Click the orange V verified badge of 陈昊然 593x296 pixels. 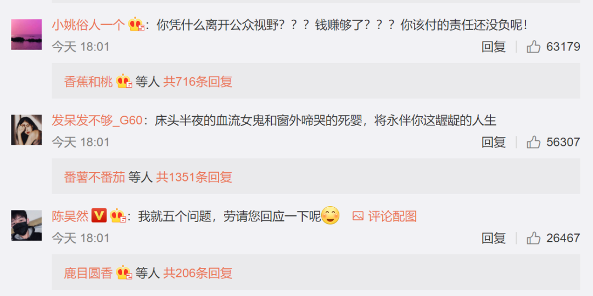99,215
